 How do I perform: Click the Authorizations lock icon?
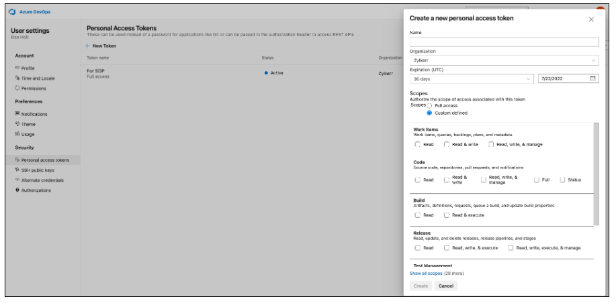(17, 190)
